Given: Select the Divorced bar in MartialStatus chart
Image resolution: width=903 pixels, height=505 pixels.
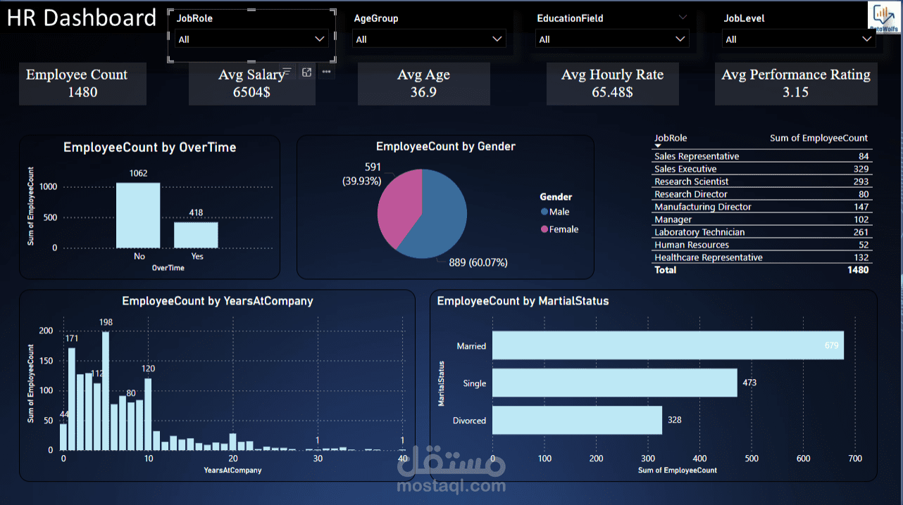Looking at the screenshot, I should pos(578,420).
